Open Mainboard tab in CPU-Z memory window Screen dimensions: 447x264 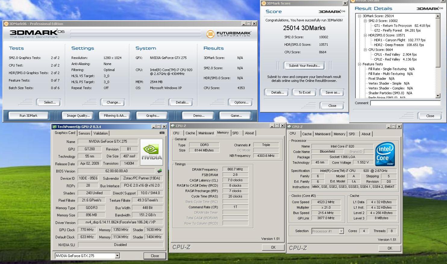[206, 133]
